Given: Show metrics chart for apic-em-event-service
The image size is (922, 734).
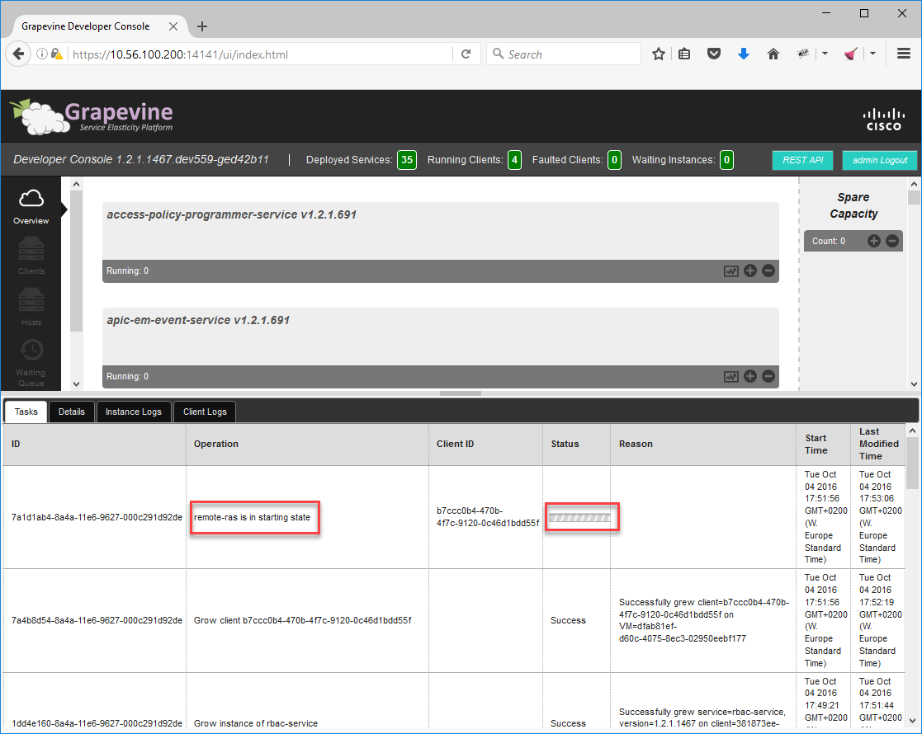Looking at the screenshot, I should [x=731, y=377].
